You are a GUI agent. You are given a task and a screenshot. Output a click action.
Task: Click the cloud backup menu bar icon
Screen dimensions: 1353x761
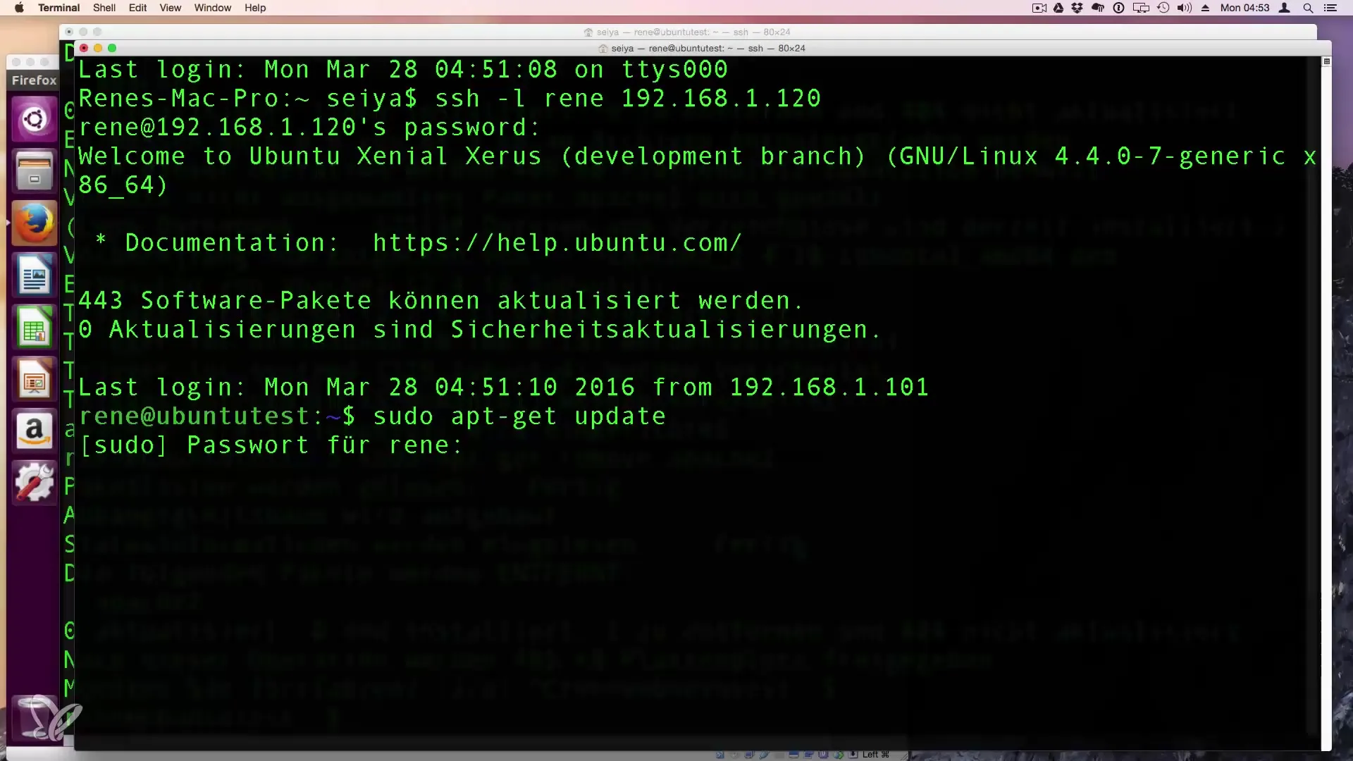coord(1098,8)
